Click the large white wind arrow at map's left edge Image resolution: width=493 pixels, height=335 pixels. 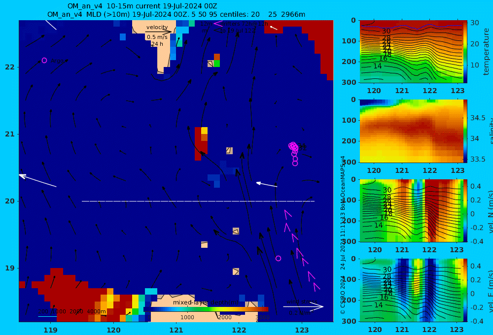[38, 180]
